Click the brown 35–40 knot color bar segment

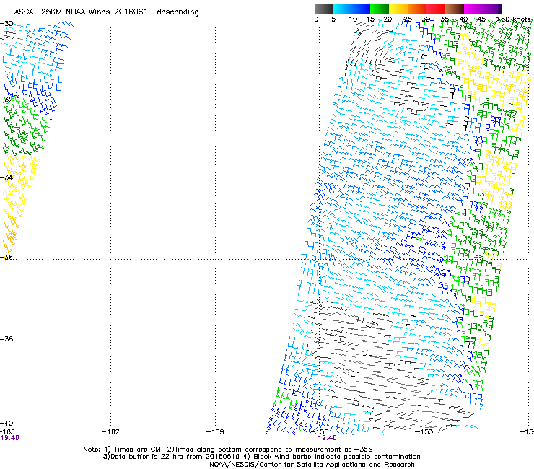pos(455,9)
